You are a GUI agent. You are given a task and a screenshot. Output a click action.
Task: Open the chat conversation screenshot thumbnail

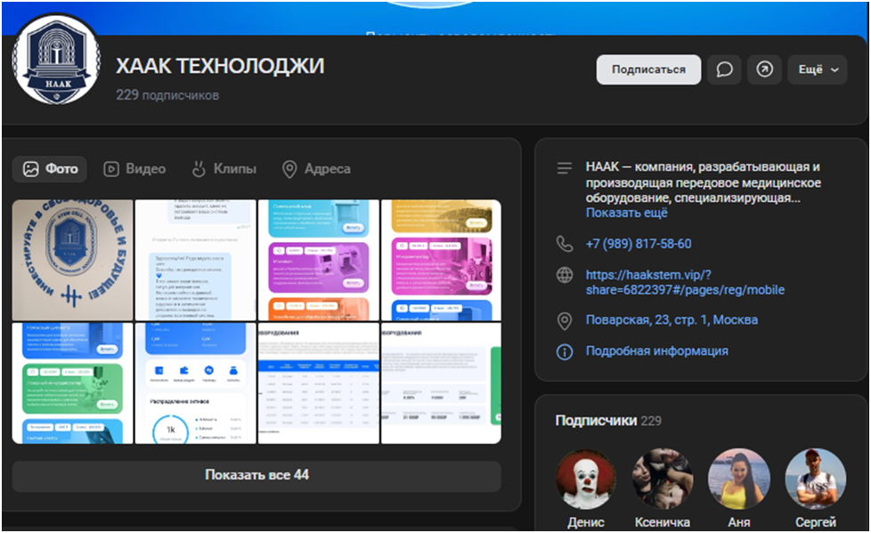pos(196,260)
